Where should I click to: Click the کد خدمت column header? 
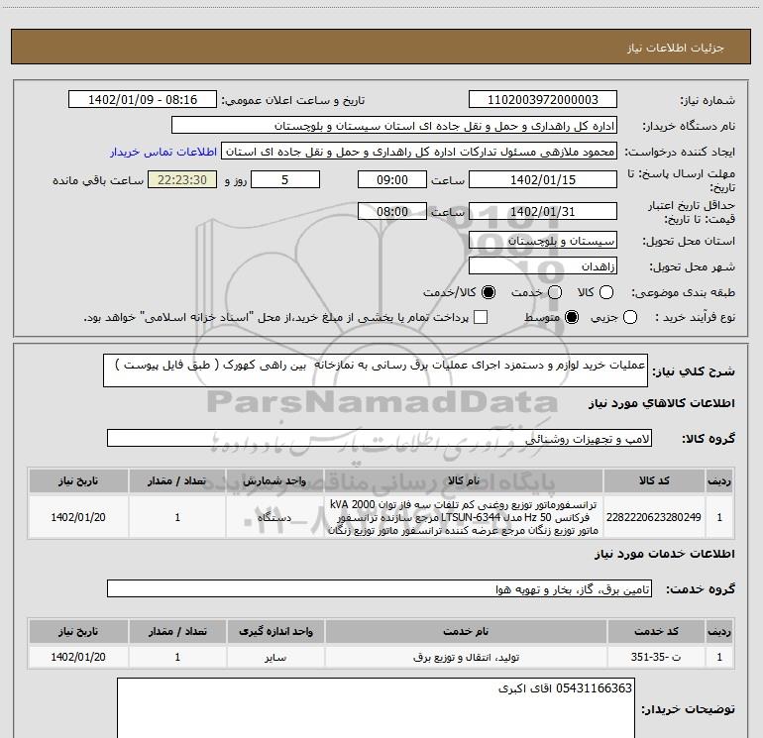tap(656, 631)
